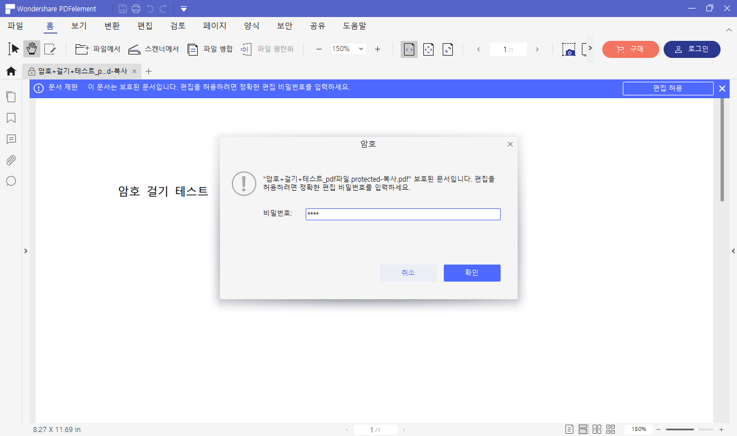Click the save icon in title bar
The width and height of the screenshot is (737, 436).
pyautogui.click(x=123, y=9)
